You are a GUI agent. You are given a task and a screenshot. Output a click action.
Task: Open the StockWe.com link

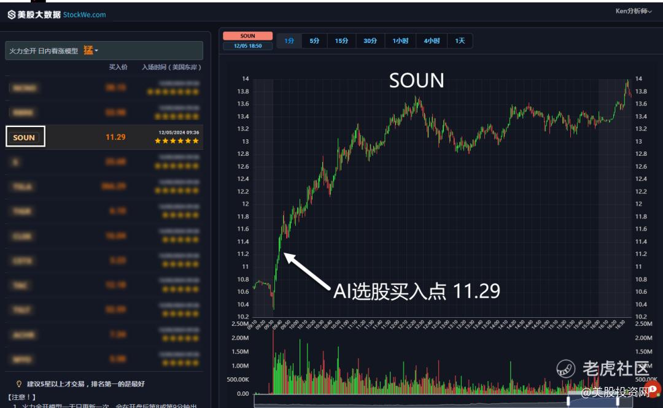pyautogui.click(x=84, y=14)
